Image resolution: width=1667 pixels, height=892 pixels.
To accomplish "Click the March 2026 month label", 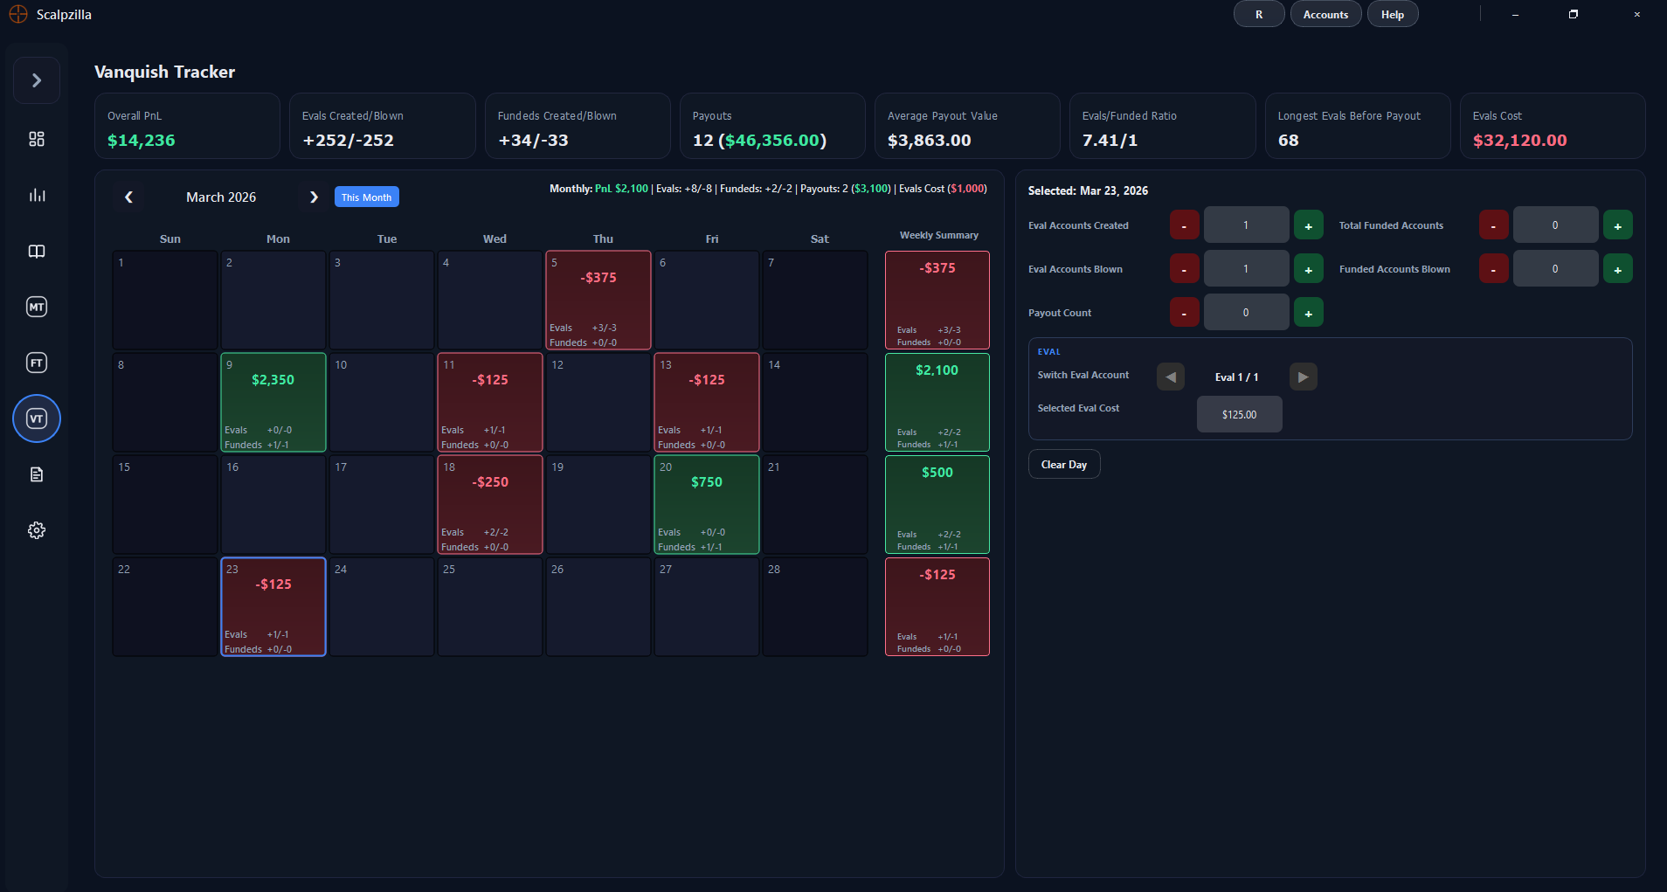I will (x=221, y=197).
